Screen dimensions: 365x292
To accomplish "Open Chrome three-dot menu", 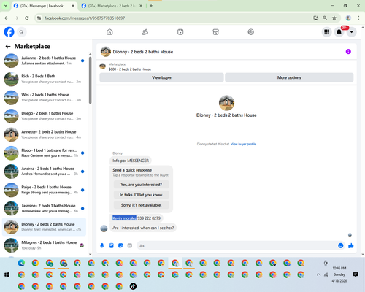I will (x=358, y=18).
